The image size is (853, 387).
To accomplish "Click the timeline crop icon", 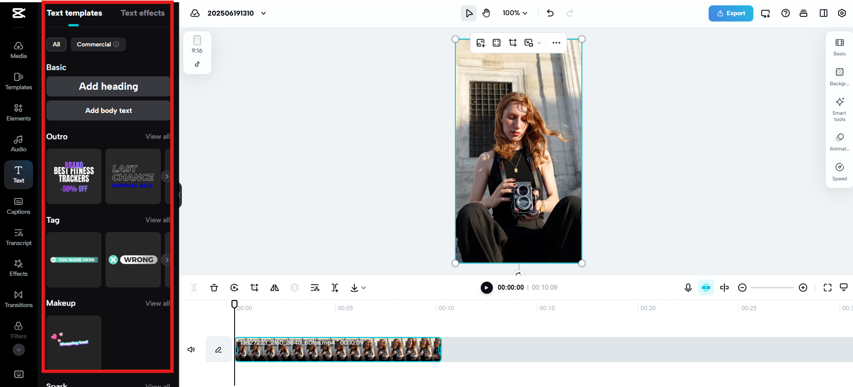I will tap(255, 288).
